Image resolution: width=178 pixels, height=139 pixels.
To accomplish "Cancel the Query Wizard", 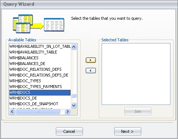I will (x=69, y=131).
